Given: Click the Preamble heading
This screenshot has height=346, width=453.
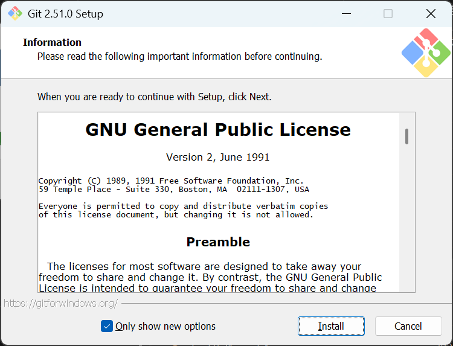Looking at the screenshot, I should pos(218,242).
